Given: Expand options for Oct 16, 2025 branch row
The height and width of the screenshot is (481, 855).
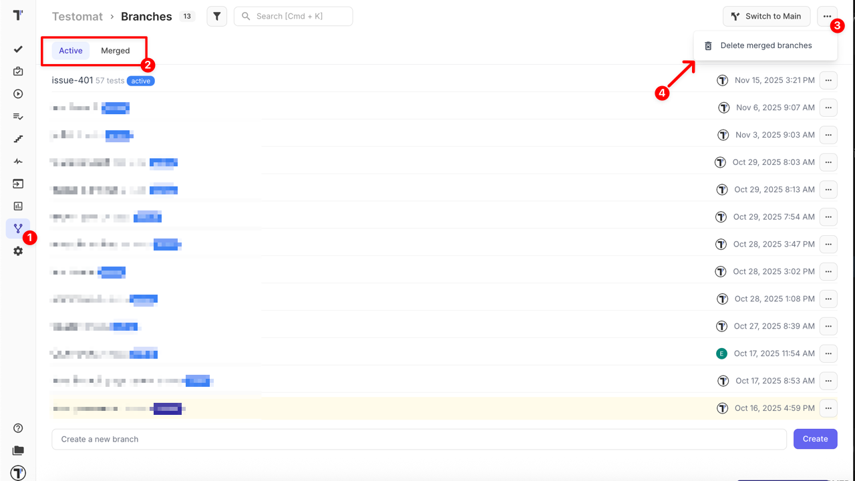Looking at the screenshot, I should tap(828, 408).
